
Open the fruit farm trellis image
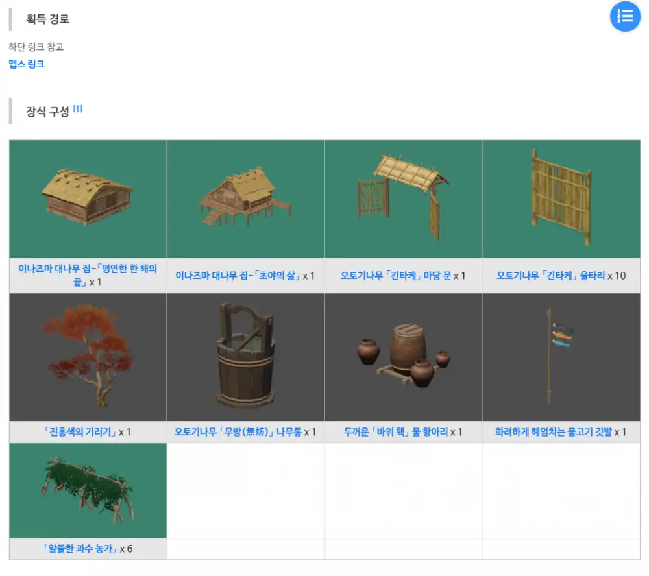(x=88, y=491)
